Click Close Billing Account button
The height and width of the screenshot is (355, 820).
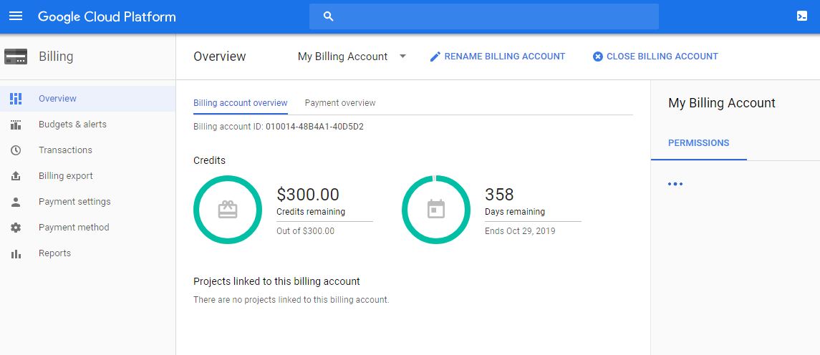coord(655,57)
